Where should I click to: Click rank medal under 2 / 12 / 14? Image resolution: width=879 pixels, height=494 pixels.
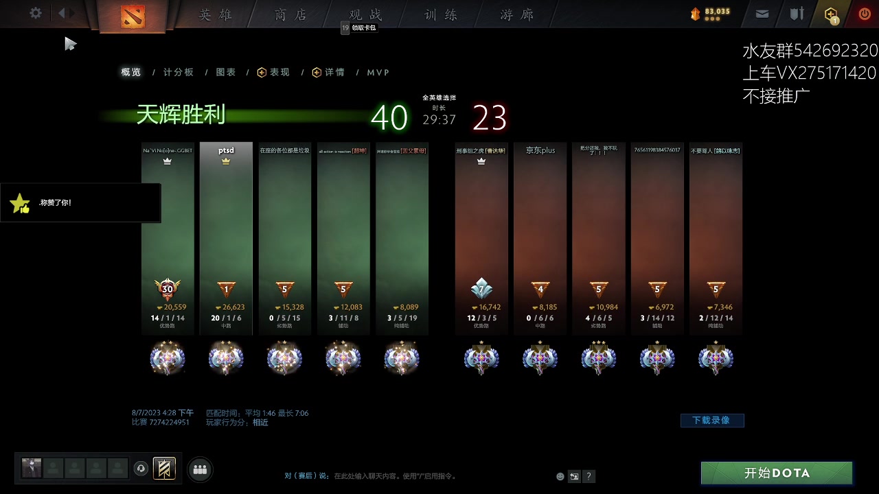(x=716, y=358)
